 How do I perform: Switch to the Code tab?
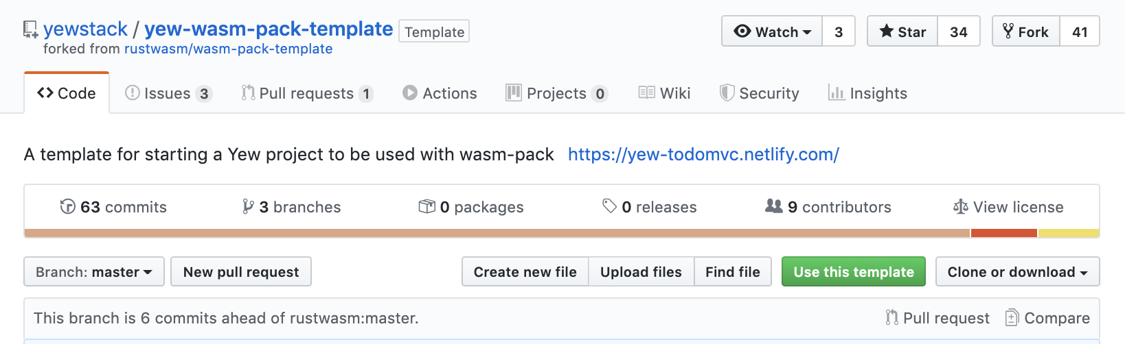tap(67, 93)
